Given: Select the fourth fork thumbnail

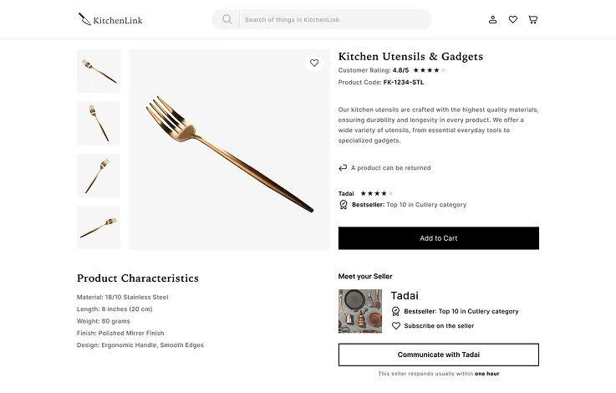Looking at the screenshot, I should (99, 227).
